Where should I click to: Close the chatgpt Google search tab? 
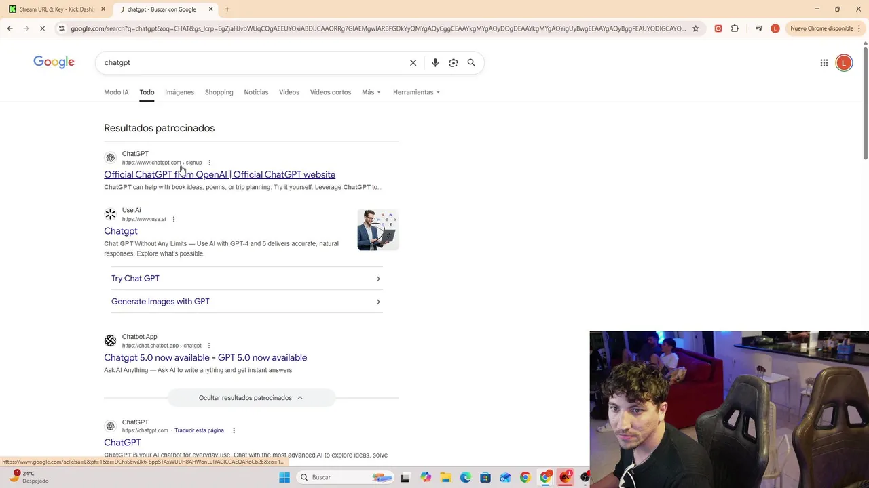click(210, 9)
